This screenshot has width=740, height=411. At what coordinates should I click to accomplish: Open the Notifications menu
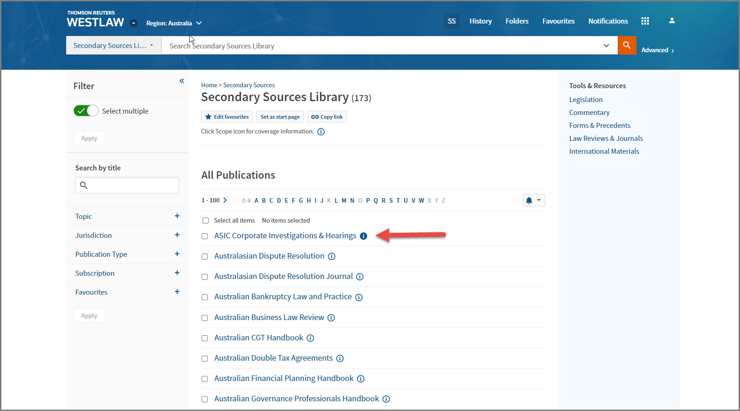(608, 21)
